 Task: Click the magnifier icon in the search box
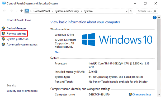click(x=155, y=11)
